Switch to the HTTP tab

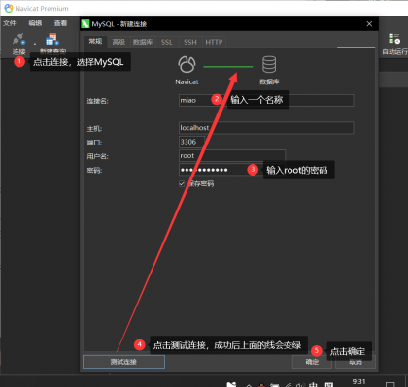(x=214, y=42)
